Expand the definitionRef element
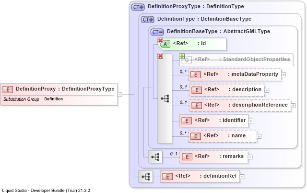Screen dimensions: 307x193 tap(242, 177)
